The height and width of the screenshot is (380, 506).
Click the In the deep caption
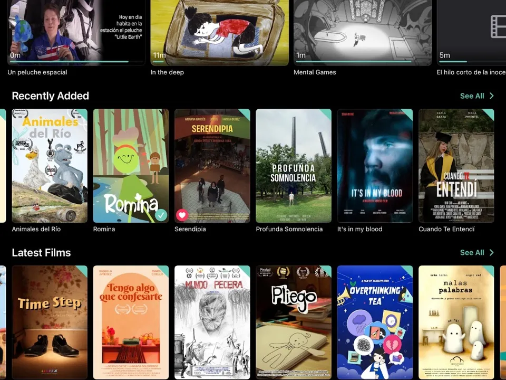point(167,72)
